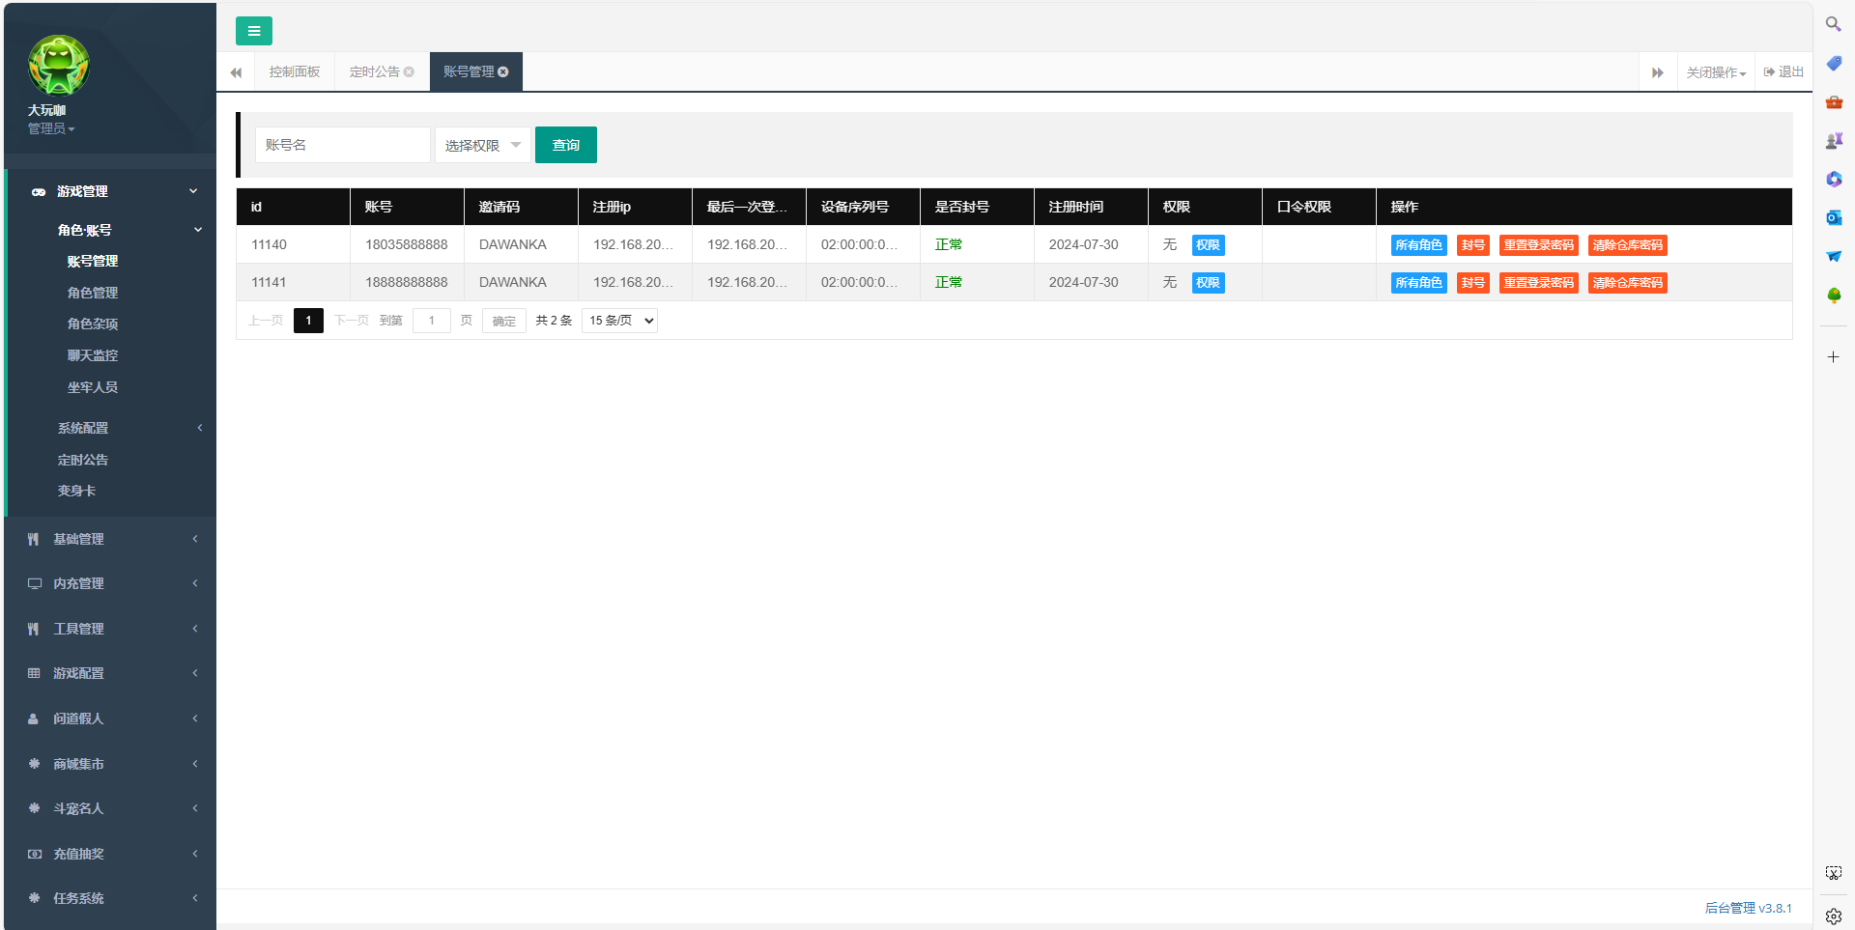Click the red toolbox icon in browser sidebar
The width and height of the screenshot is (1855, 930).
pyautogui.click(x=1833, y=101)
